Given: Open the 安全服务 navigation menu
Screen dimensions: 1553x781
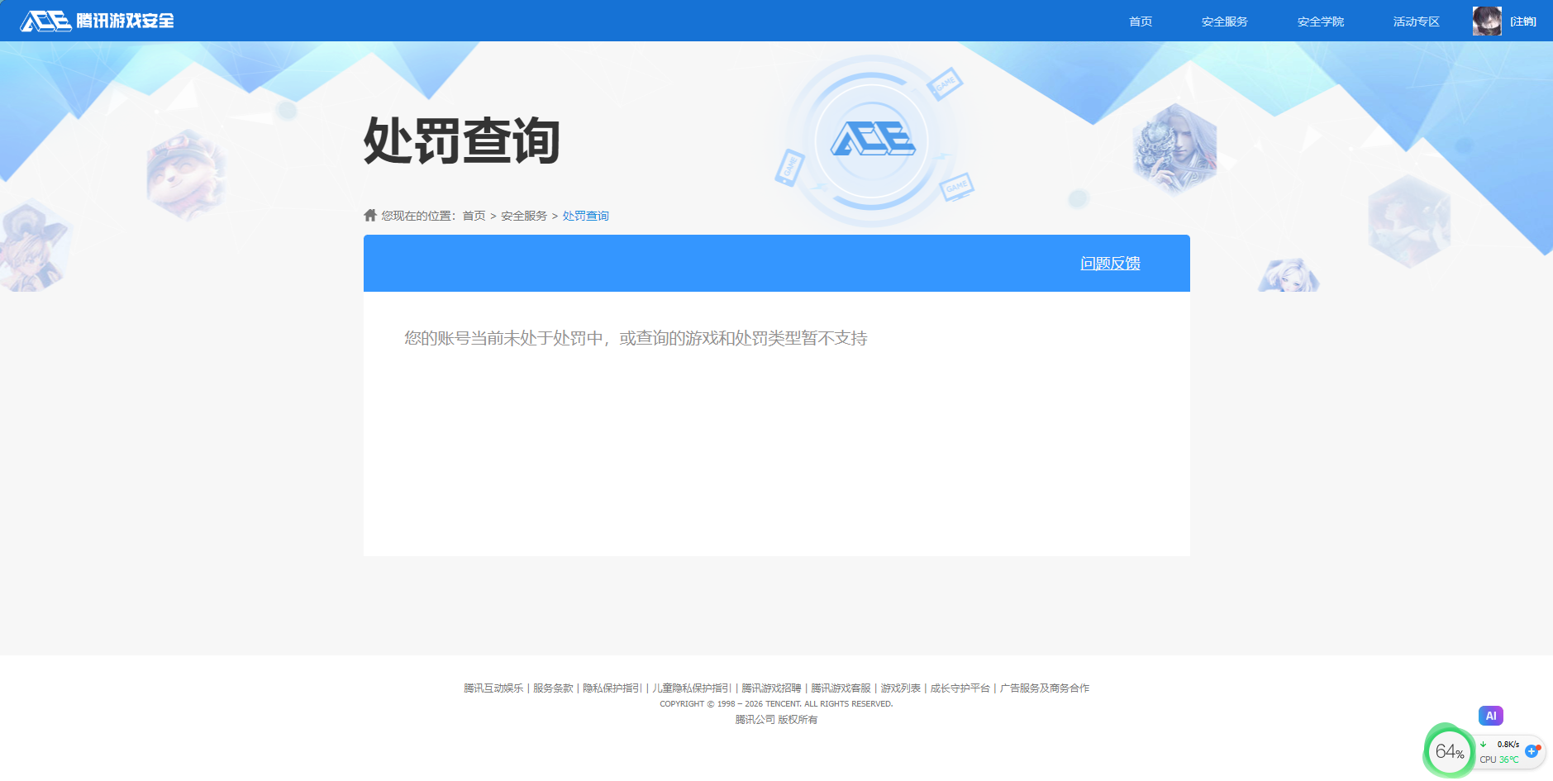Looking at the screenshot, I should click(1225, 21).
